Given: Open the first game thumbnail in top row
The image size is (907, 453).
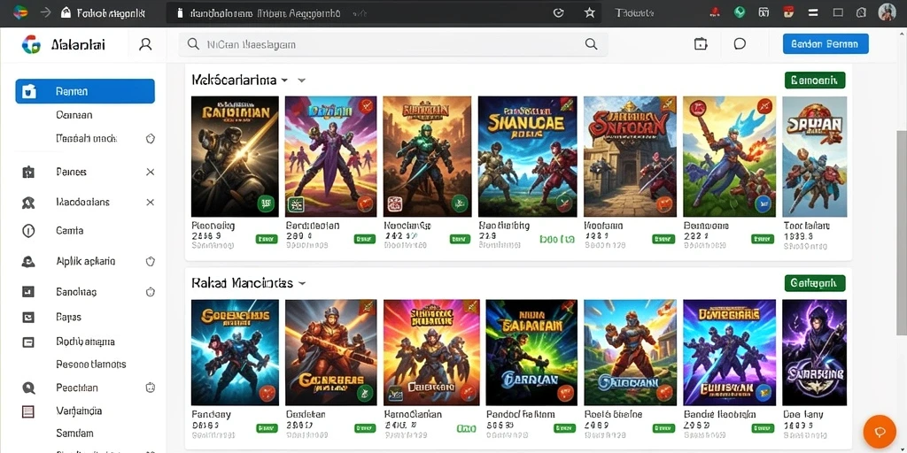Looking at the screenshot, I should click(235, 157).
